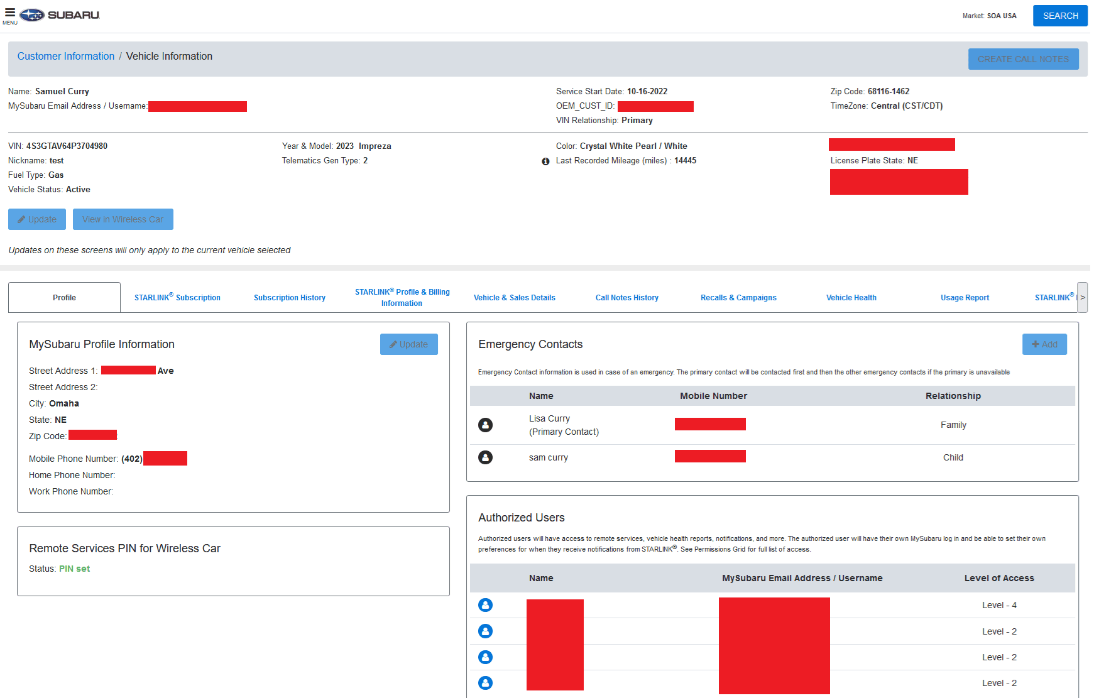The width and height of the screenshot is (1094, 698).
Task: Update the MySubaru Profile Information
Action: (408, 344)
